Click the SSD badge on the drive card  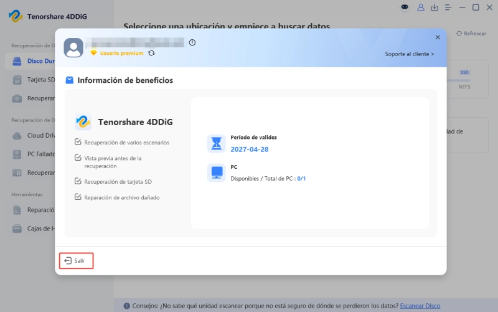[464, 72]
